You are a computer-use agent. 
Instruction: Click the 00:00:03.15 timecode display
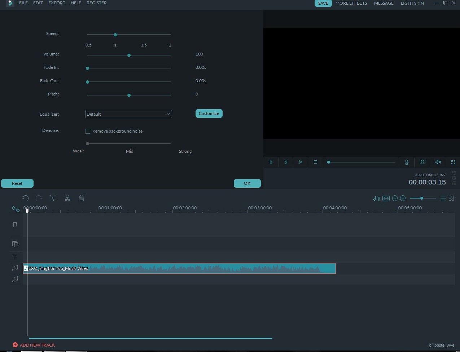pos(427,182)
